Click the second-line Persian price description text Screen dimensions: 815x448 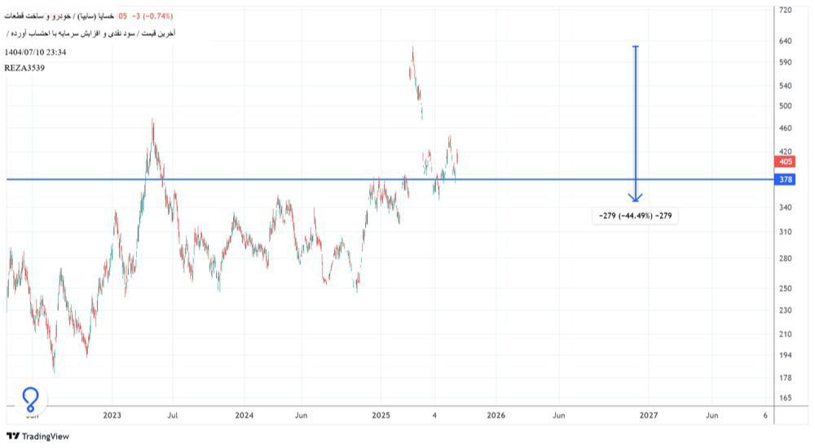94,33
